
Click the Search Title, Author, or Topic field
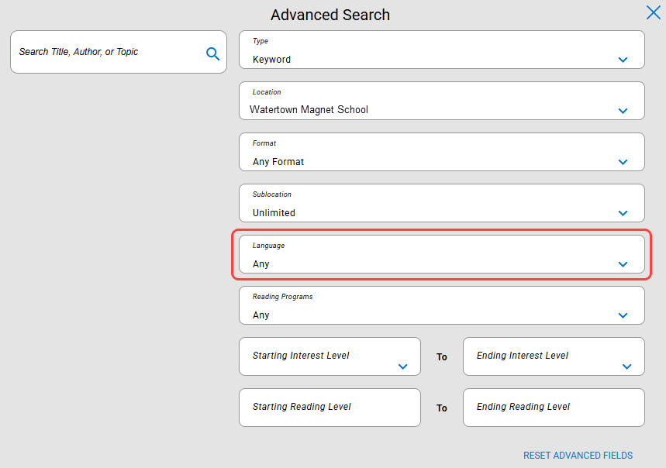[109, 51]
